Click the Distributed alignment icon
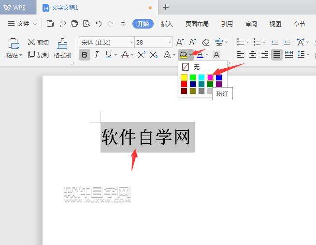 [289, 55]
